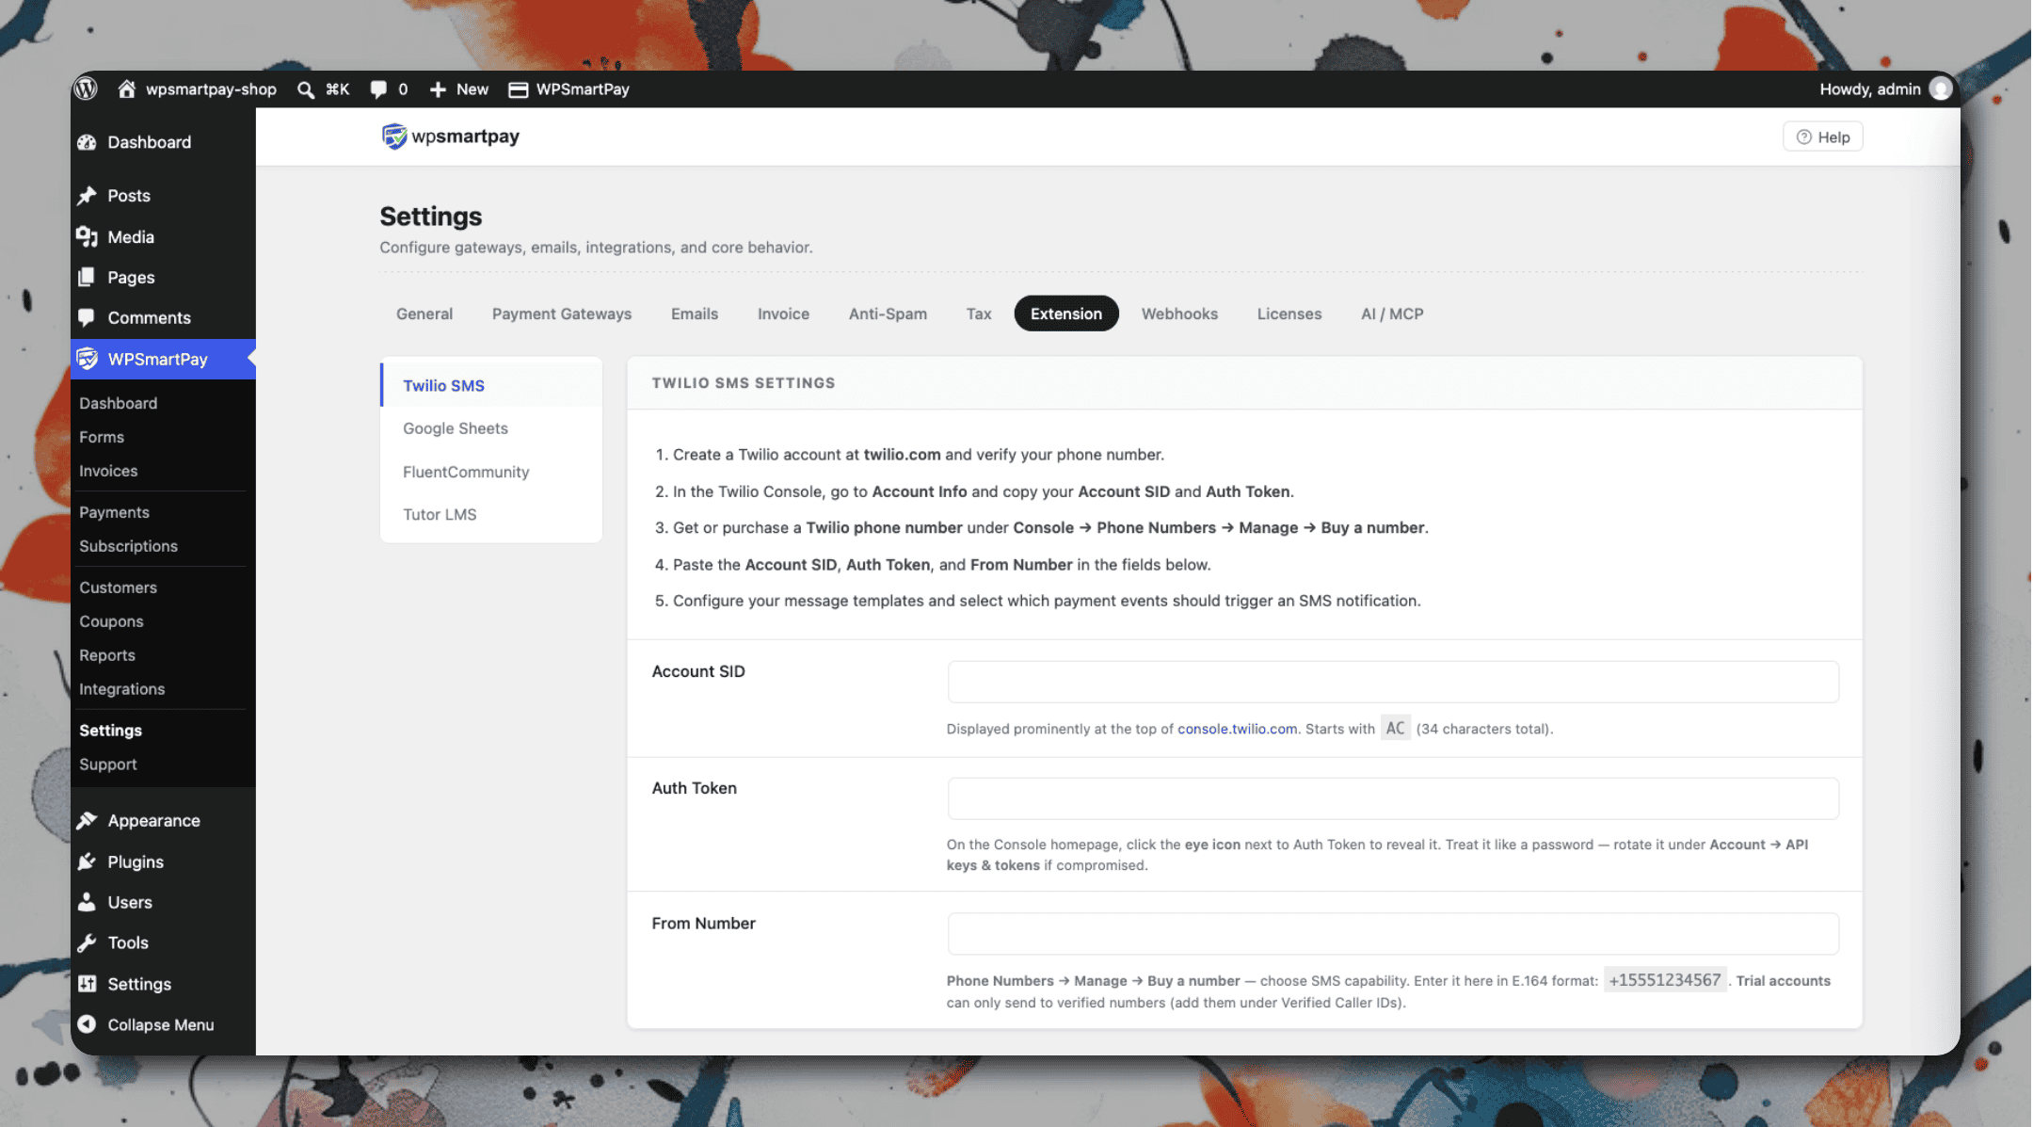Screen dimensions: 2033x1127
Task: Click the ⌘K search shortcut label
Action: pyautogui.click(x=337, y=89)
